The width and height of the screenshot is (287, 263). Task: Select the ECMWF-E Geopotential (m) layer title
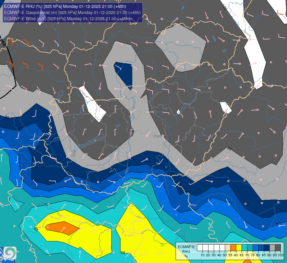[72, 13]
